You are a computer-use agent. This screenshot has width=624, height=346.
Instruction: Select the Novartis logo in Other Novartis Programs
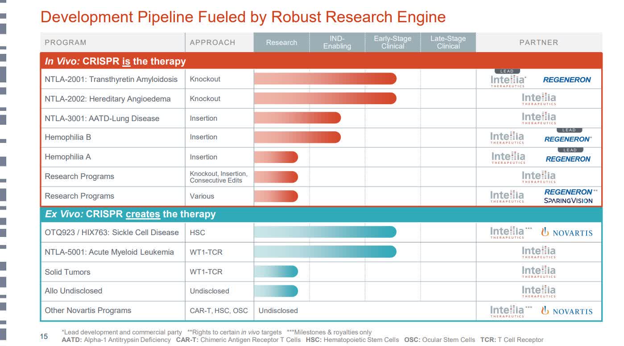[567, 311]
